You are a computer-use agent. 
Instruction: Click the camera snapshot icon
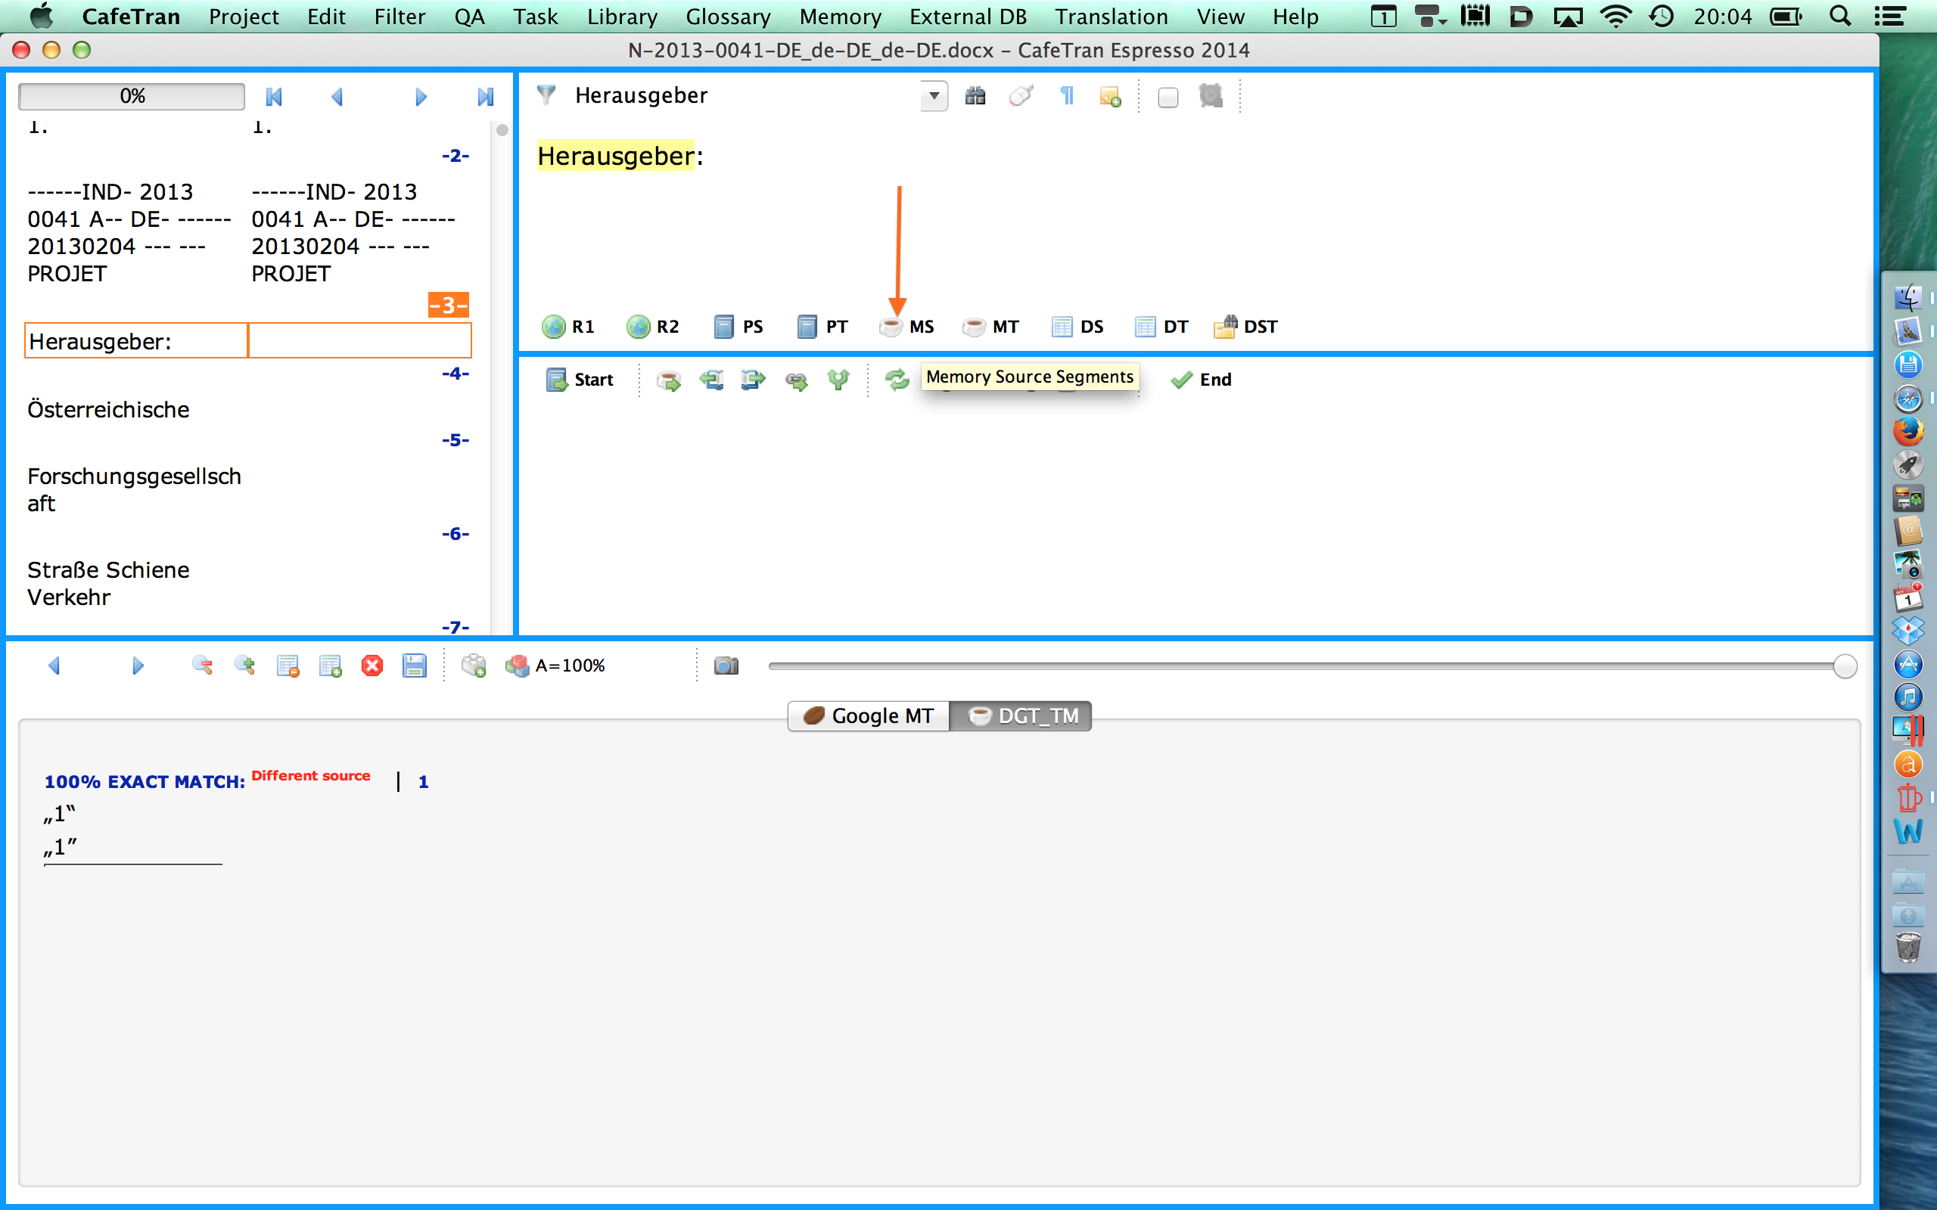[x=726, y=665]
